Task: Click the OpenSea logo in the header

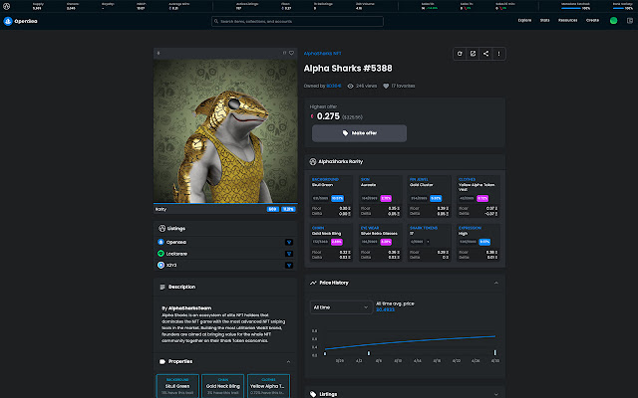Action: click(20, 21)
